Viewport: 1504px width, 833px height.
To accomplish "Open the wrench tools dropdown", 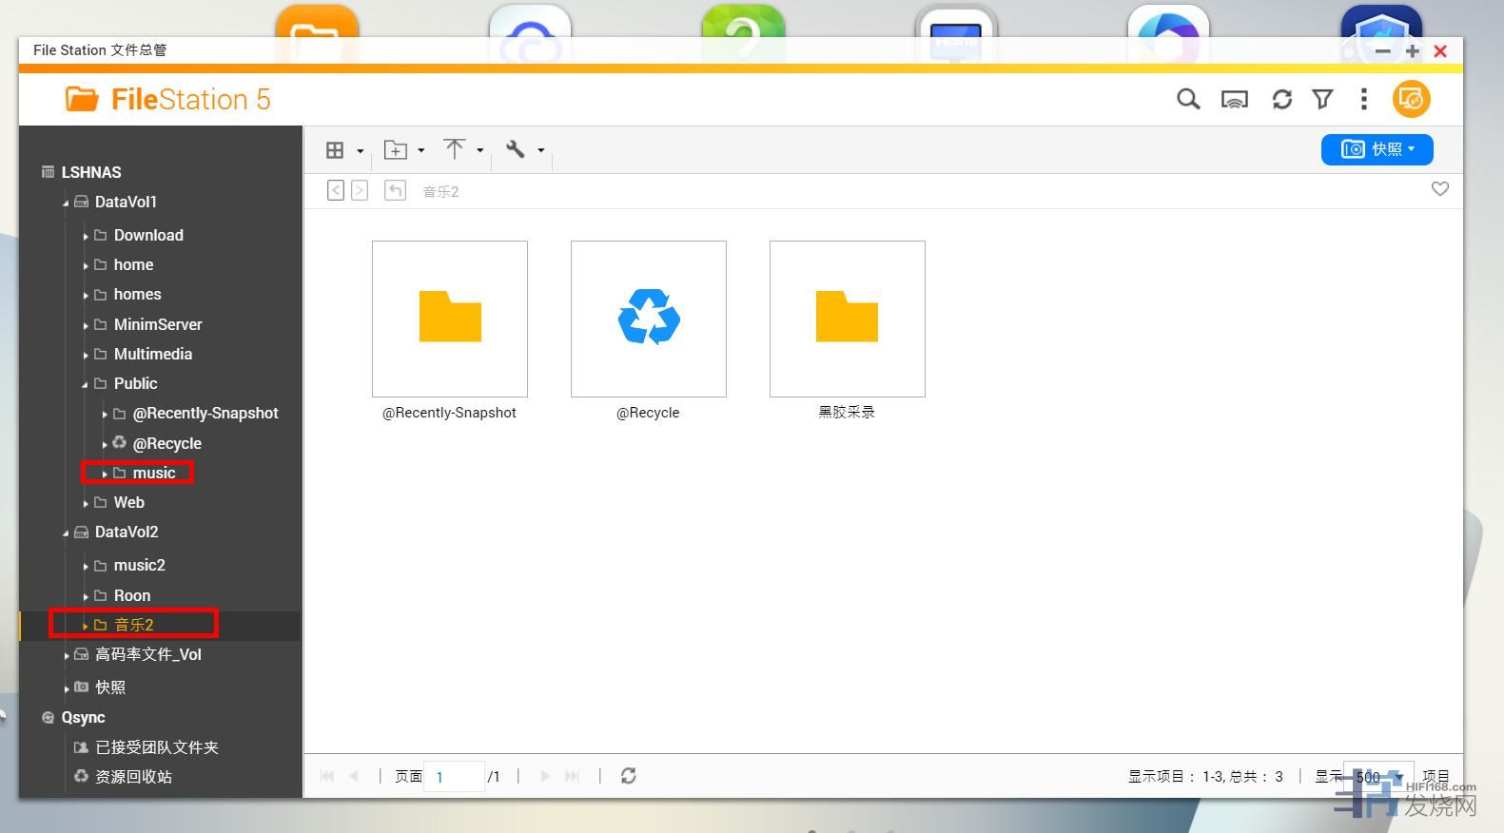I will pos(524,150).
